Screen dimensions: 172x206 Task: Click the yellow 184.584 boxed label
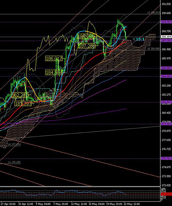pyautogui.click(x=54, y=72)
